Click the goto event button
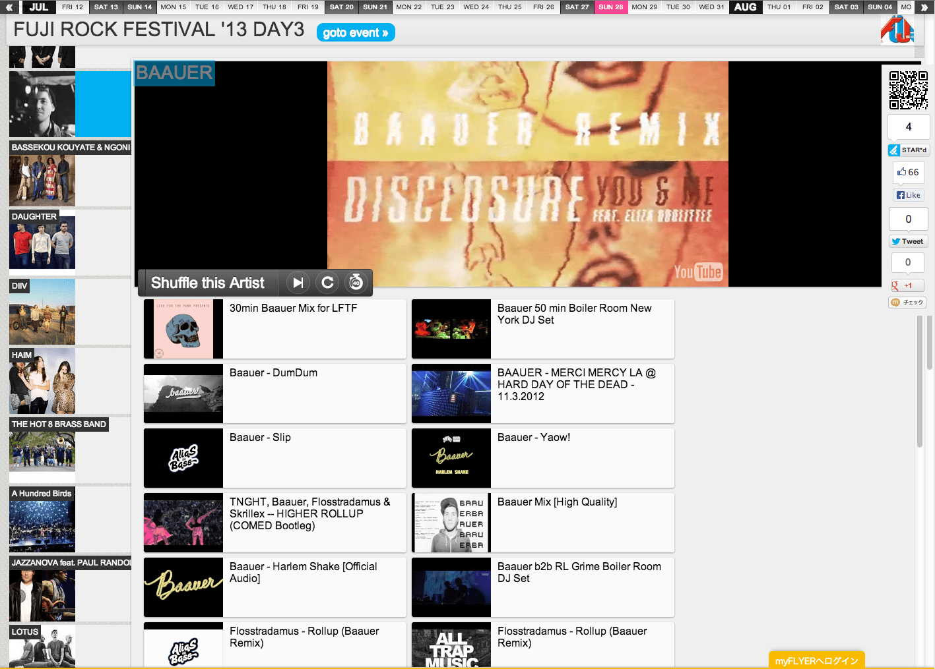This screenshot has width=935, height=669. pos(356,32)
